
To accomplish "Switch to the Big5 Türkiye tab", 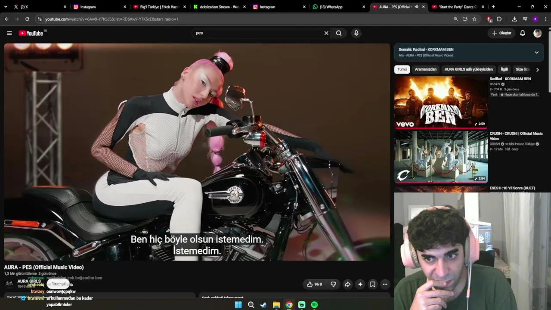I will pyautogui.click(x=159, y=7).
